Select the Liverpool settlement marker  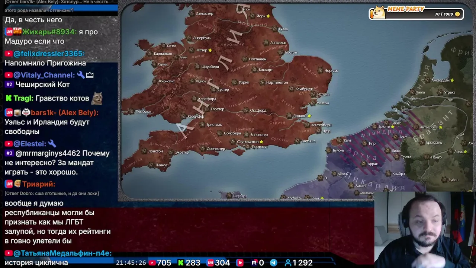pos(189,38)
